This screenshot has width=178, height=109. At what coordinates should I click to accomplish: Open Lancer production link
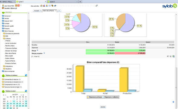click(11, 43)
